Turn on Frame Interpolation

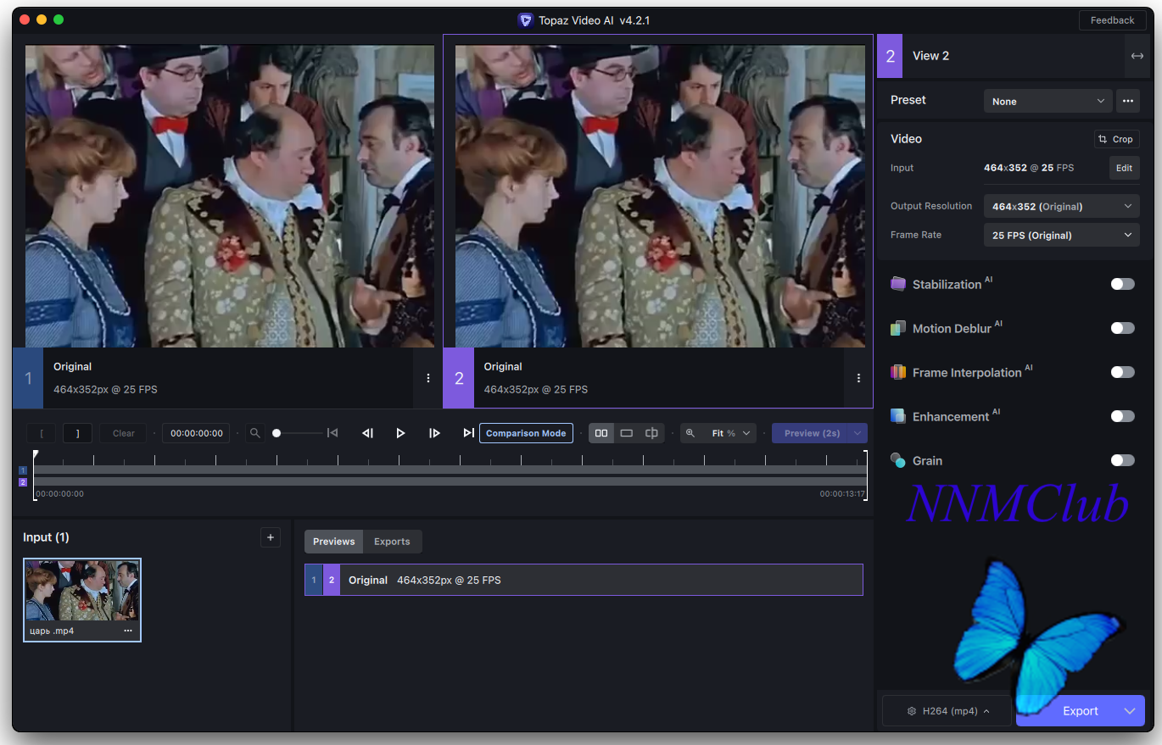tap(1122, 372)
